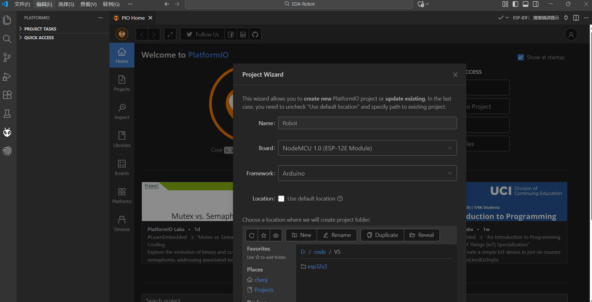592x302 pixels.
Task: Click the project Name input field
Action: point(367,123)
